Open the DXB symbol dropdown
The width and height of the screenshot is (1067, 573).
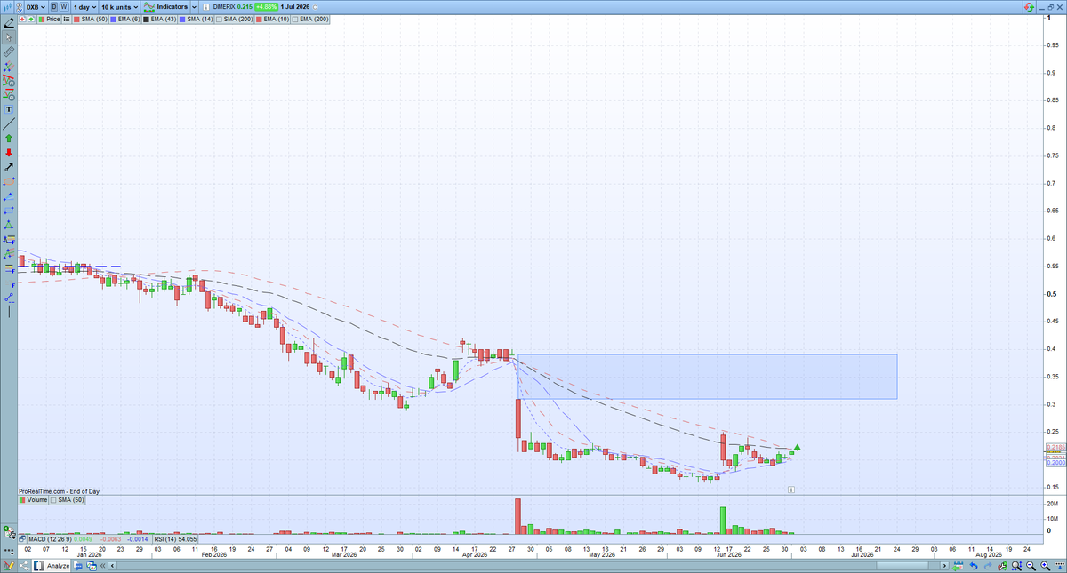pyautogui.click(x=36, y=6)
